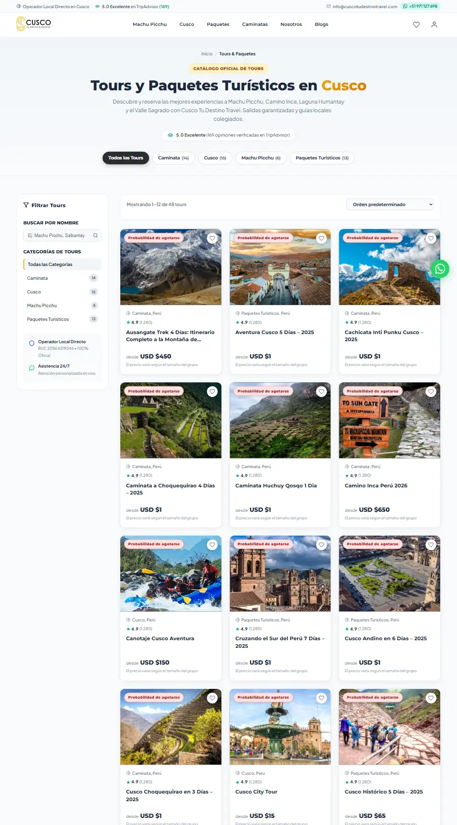Click USD $650 price on Camino Inca
This screenshot has width=457, height=825.
tap(374, 510)
